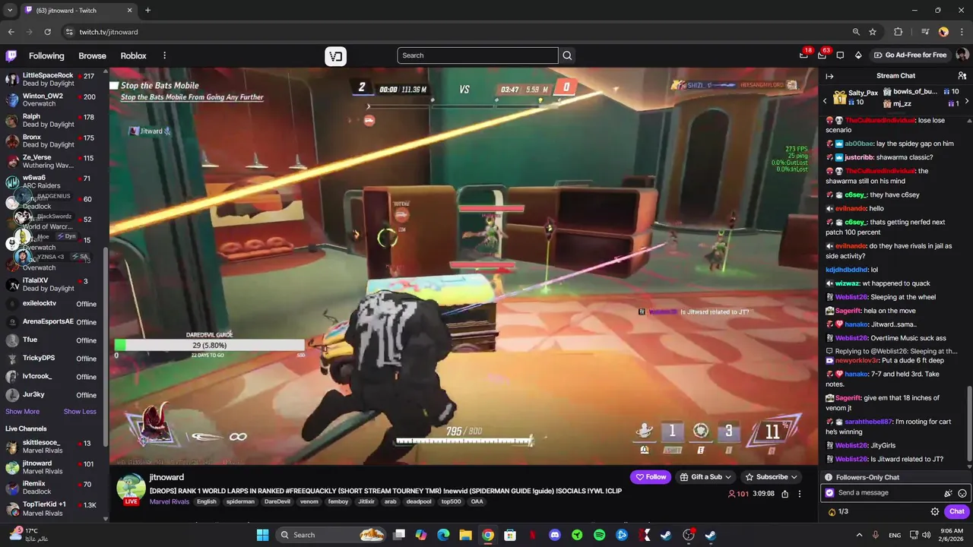Open the three-dot More menu next to Roblox
973x547 pixels.
click(164, 55)
